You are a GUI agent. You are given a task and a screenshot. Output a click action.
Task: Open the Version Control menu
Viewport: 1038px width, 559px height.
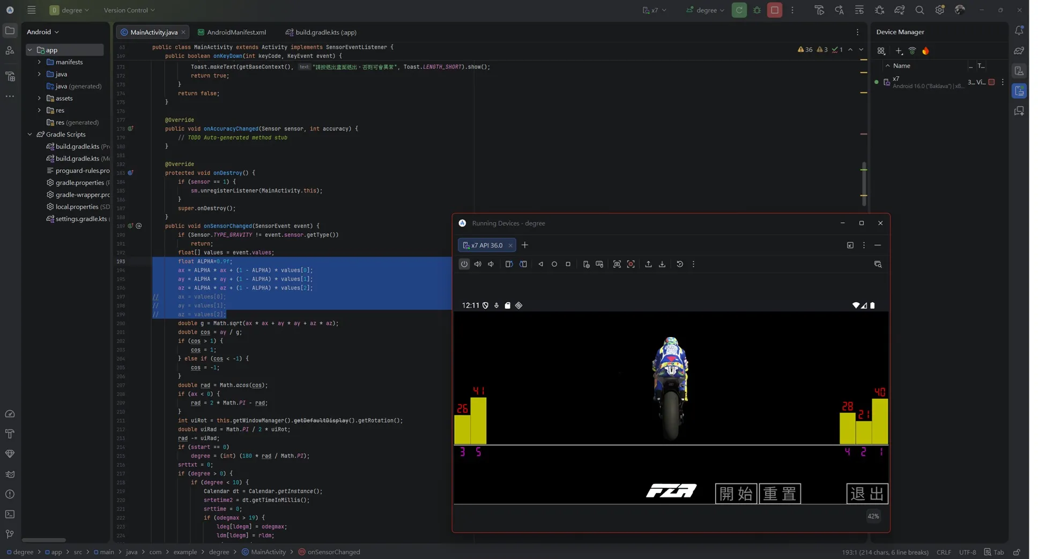coord(129,10)
